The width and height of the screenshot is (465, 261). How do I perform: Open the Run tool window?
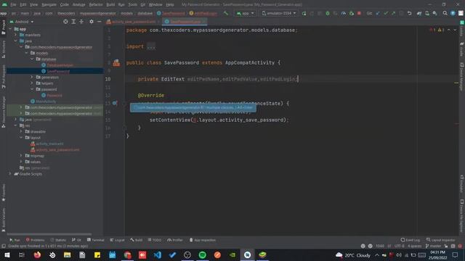[15, 240]
